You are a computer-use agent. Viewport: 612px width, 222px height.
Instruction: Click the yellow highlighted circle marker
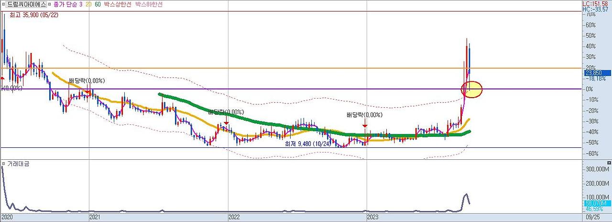(471, 89)
